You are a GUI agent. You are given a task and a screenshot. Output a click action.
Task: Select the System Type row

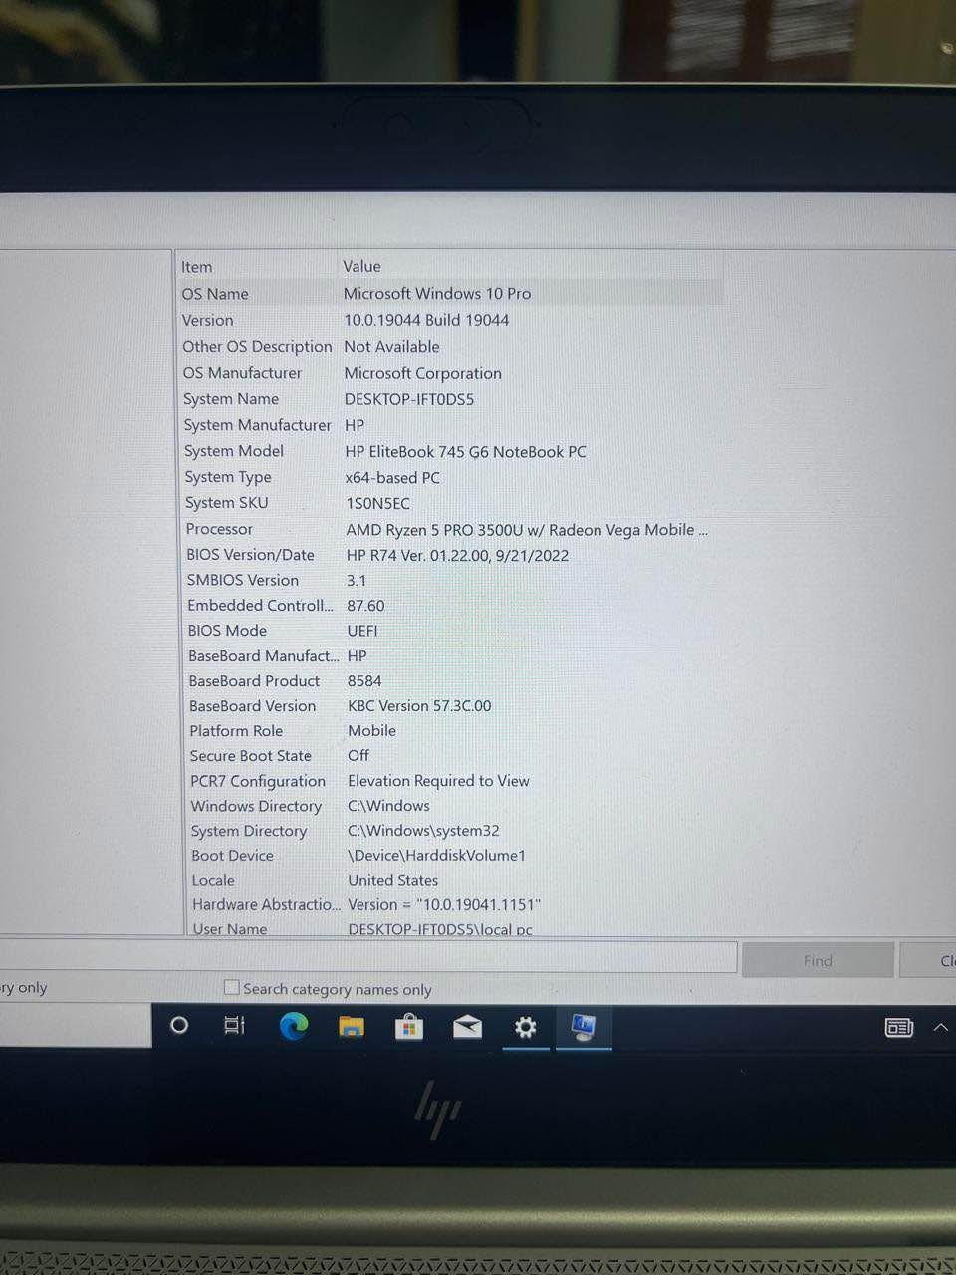click(451, 477)
